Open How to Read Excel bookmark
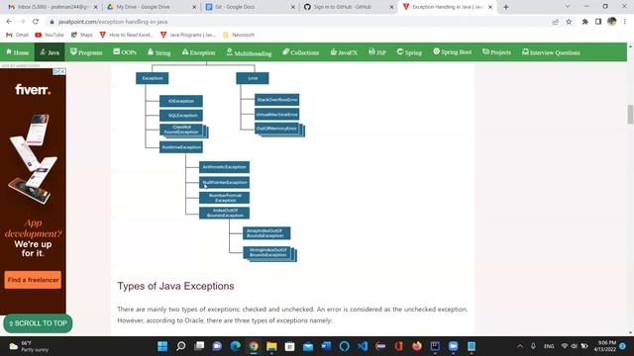The image size is (634, 356). pos(127,36)
